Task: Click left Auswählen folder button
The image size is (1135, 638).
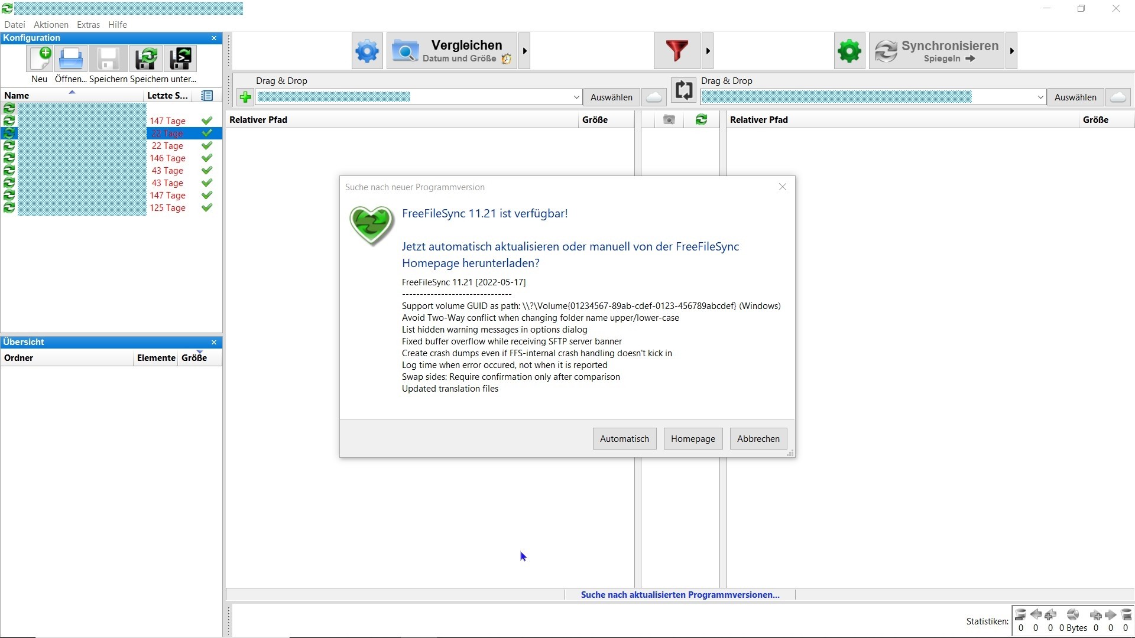Action: point(611,97)
